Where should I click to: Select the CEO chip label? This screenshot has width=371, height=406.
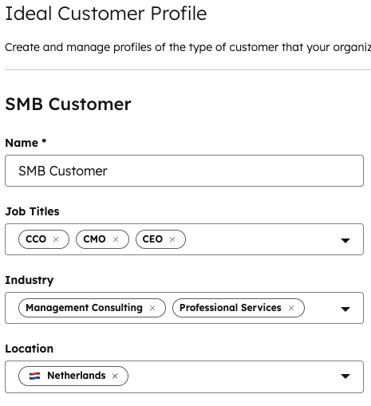152,239
